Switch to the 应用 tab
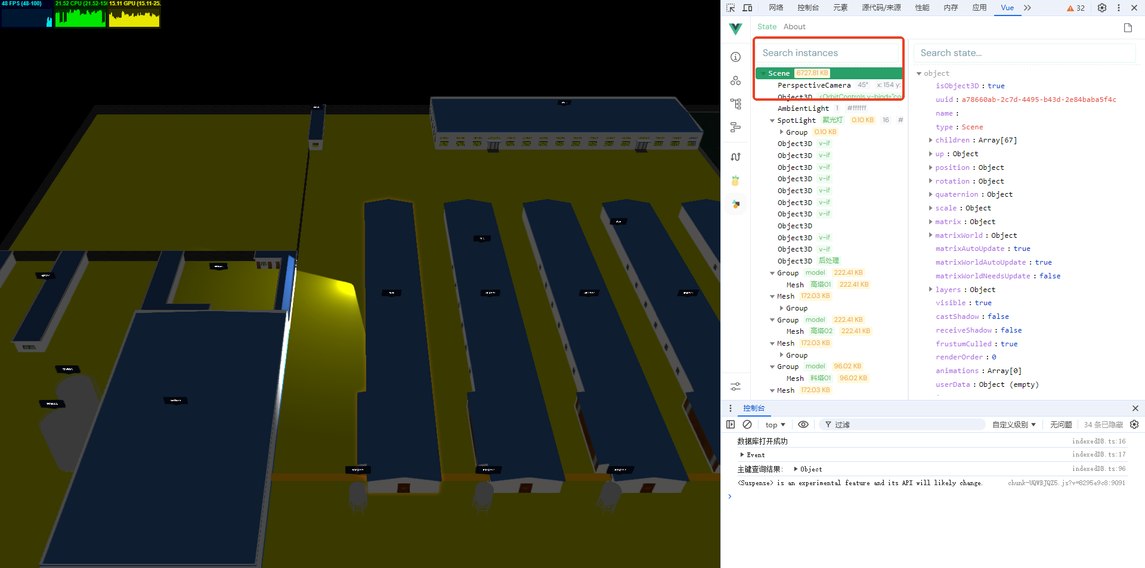Viewport: 1145px width, 568px height. pos(979,8)
